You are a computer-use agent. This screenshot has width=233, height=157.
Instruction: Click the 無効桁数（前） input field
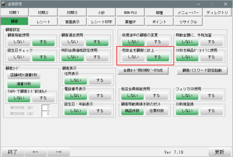46,108
